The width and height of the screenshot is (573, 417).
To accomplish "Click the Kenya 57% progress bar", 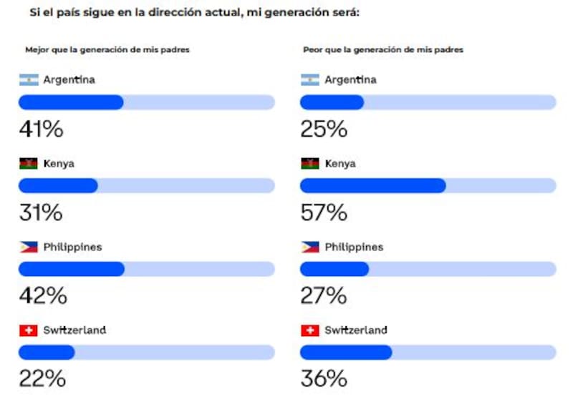I will coord(428,186).
